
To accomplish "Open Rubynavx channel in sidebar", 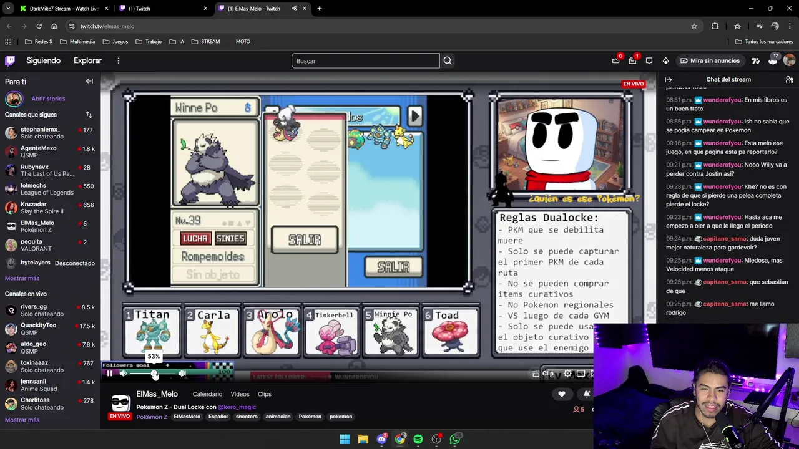I will tap(50, 170).
